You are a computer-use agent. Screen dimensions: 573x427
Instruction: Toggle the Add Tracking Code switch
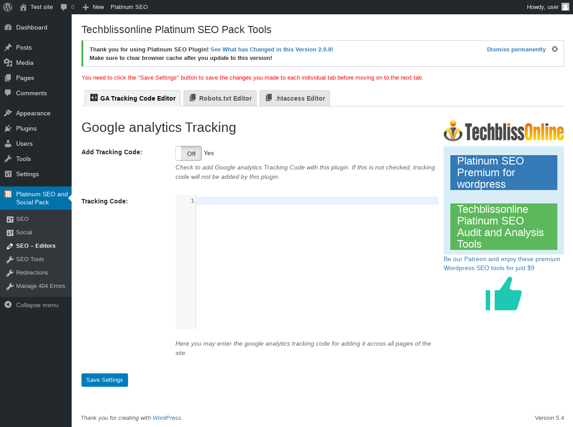tap(188, 153)
